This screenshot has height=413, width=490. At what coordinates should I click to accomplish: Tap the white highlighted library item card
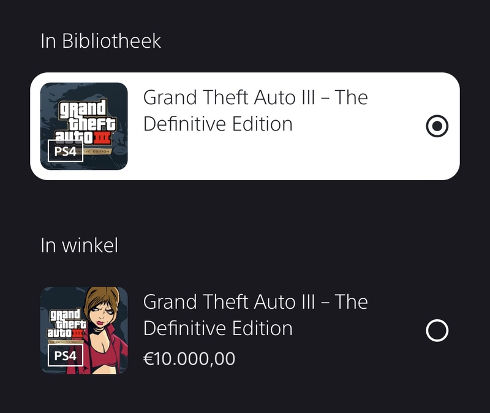(245, 126)
